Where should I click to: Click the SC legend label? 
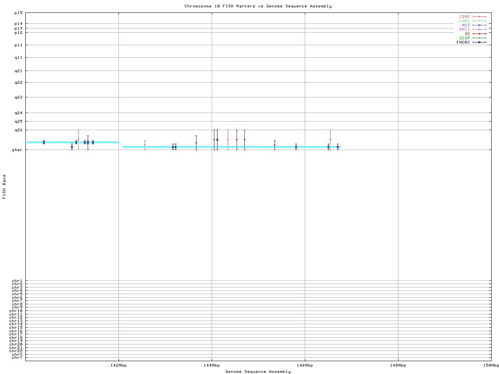point(467,34)
